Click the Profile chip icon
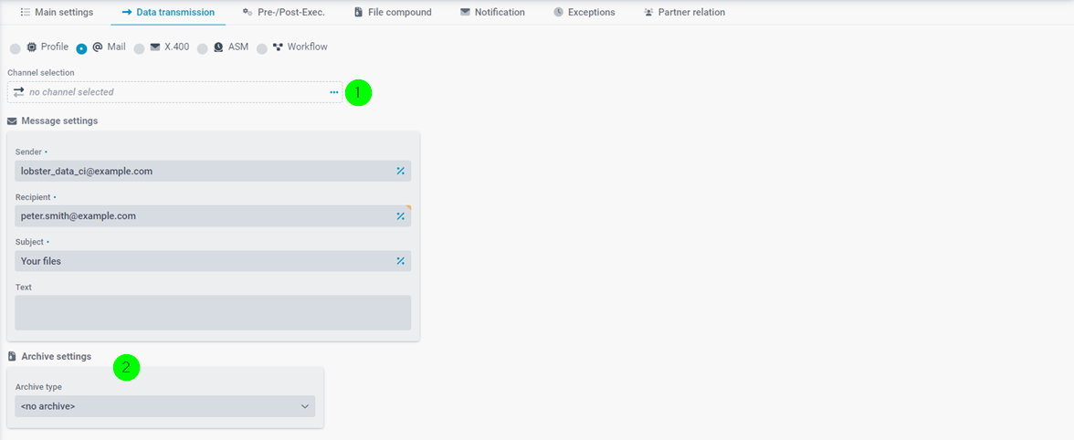The height and width of the screenshot is (440, 1074). pyautogui.click(x=31, y=47)
